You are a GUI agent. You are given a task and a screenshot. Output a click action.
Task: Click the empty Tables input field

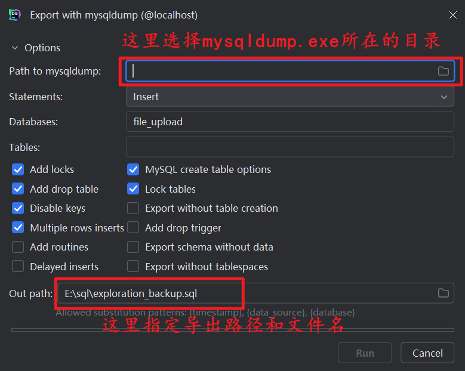[x=290, y=147]
